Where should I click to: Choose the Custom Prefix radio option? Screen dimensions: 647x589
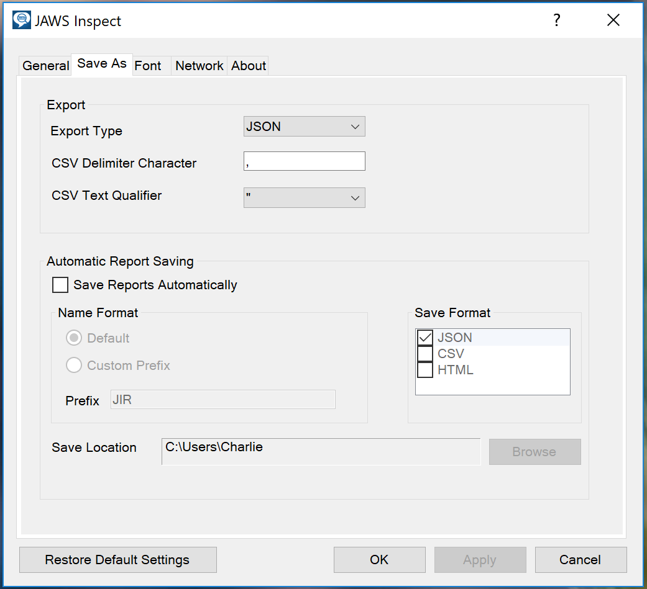74,365
